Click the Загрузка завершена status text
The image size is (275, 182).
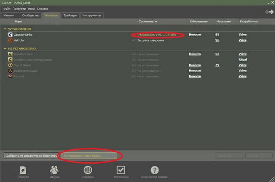point(151,40)
